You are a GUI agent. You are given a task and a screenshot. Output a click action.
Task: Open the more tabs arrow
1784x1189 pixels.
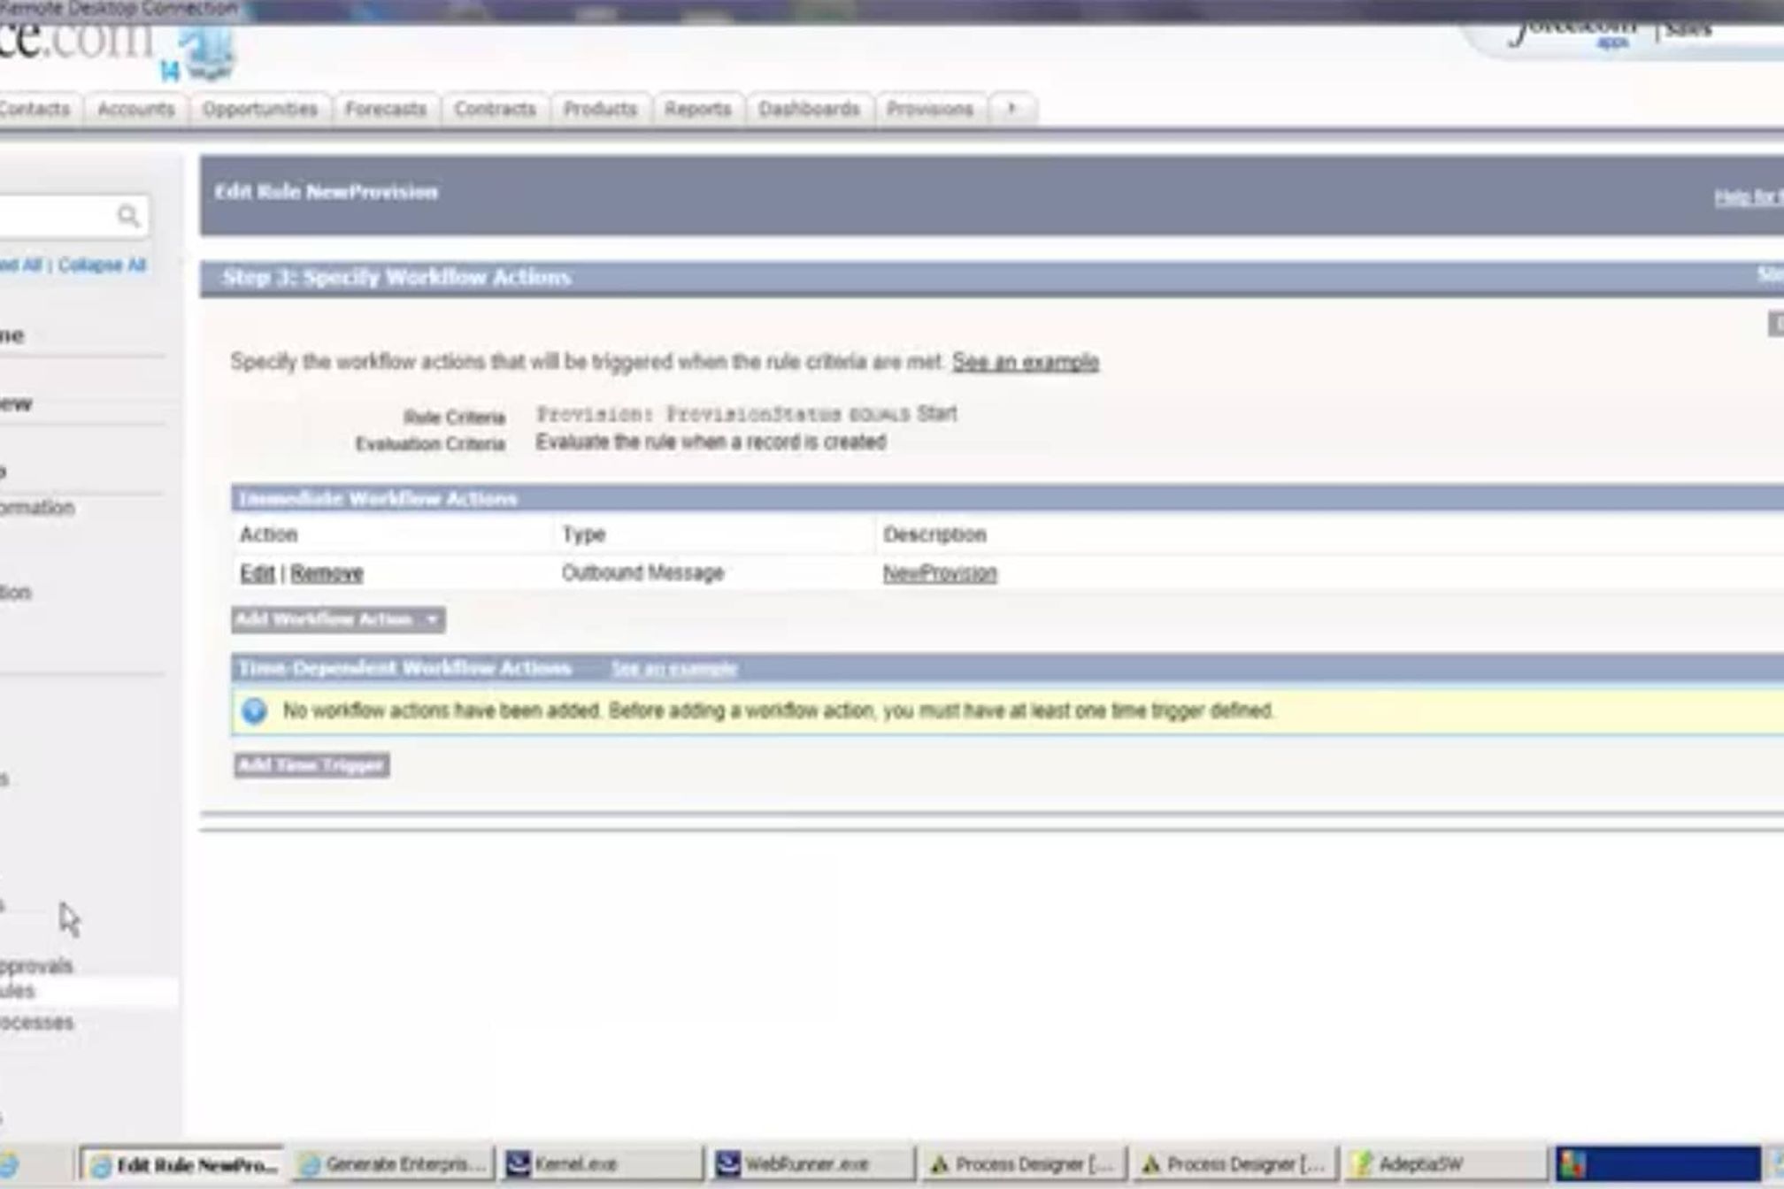(1011, 108)
